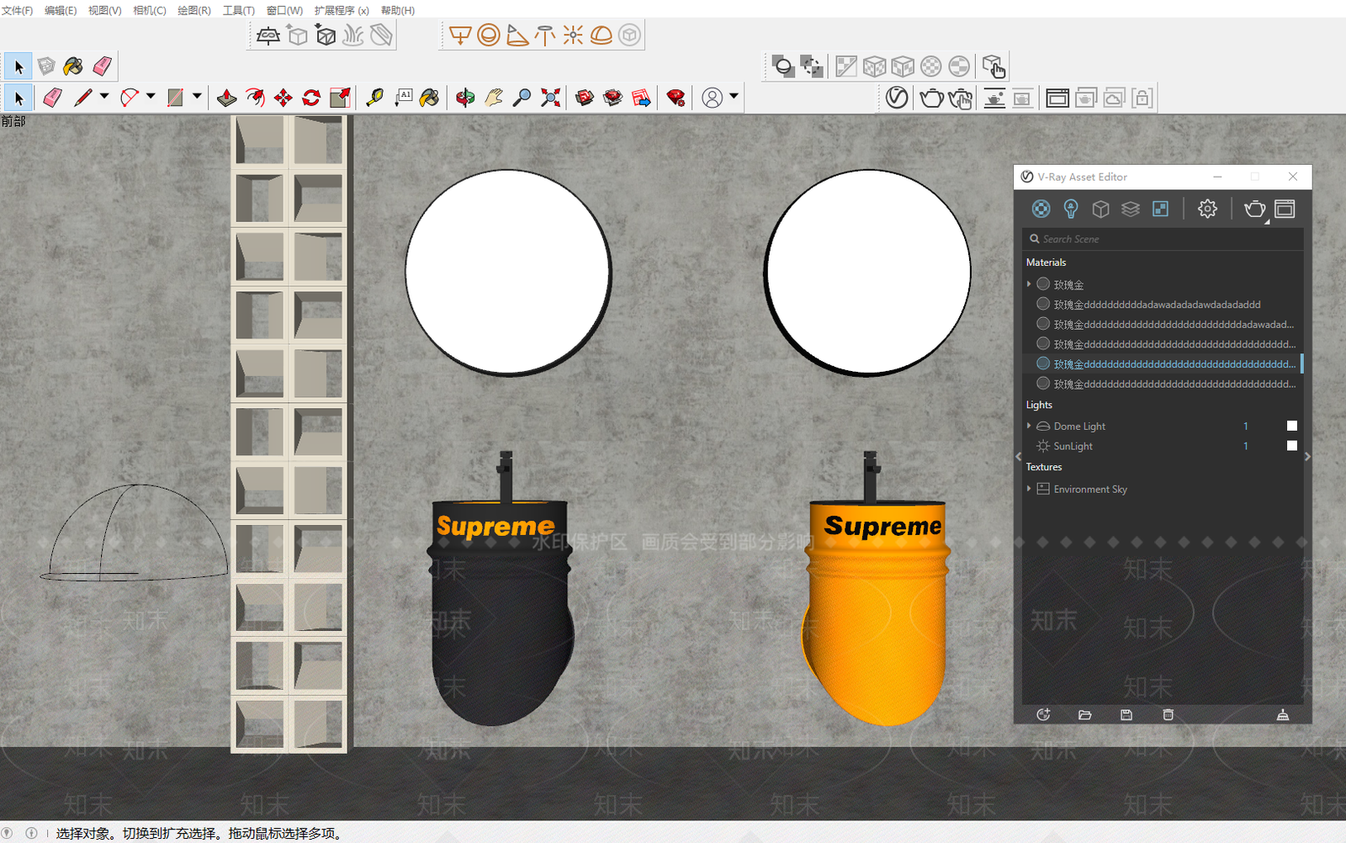1346x843 pixels.
Task: Toggle Dome Light enable checkbox
Action: tap(1292, 426)
